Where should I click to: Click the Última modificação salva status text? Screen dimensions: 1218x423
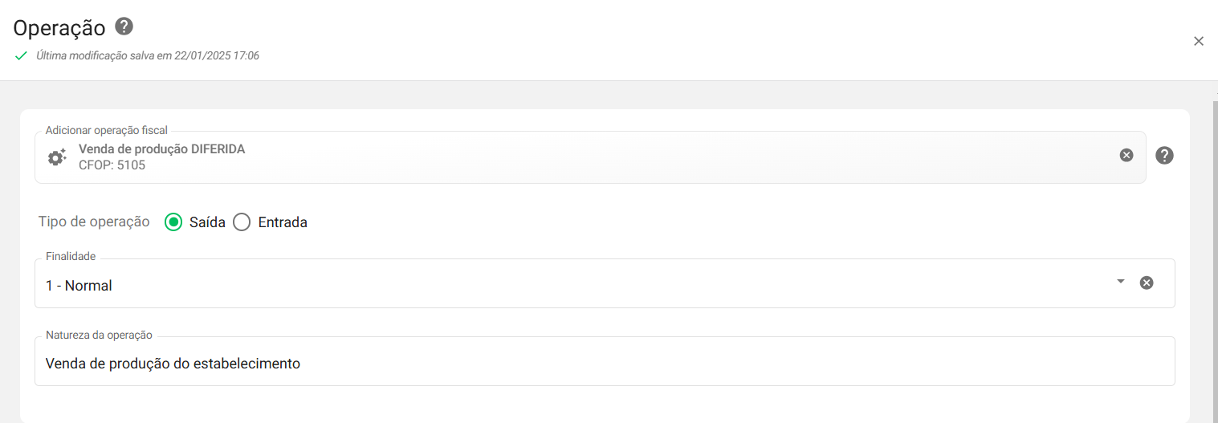pos(148,56)
